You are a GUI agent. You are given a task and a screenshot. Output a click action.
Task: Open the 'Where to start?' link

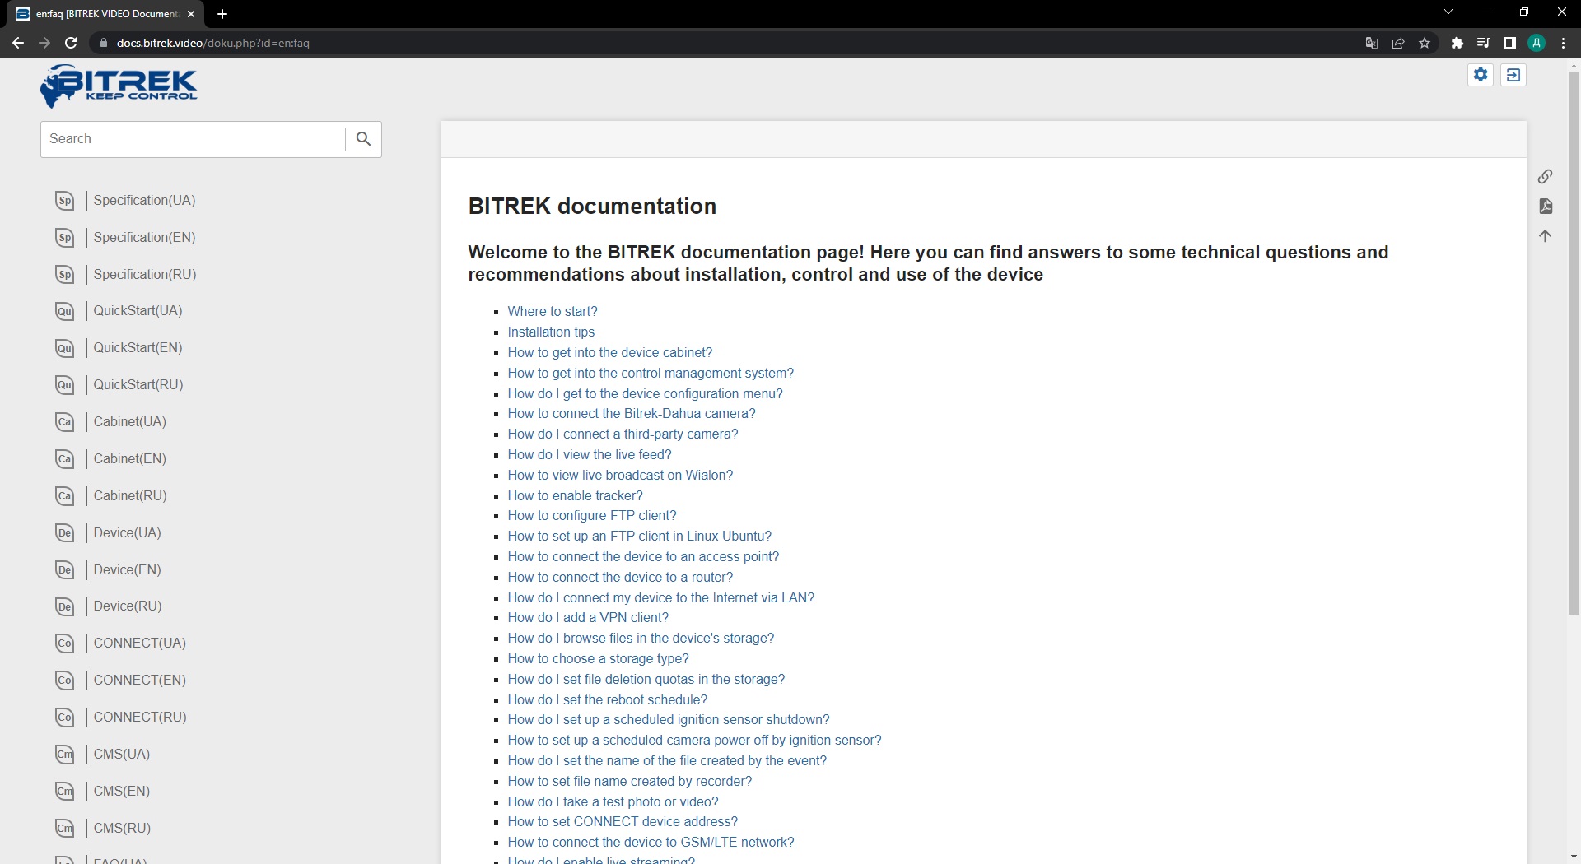552,311
